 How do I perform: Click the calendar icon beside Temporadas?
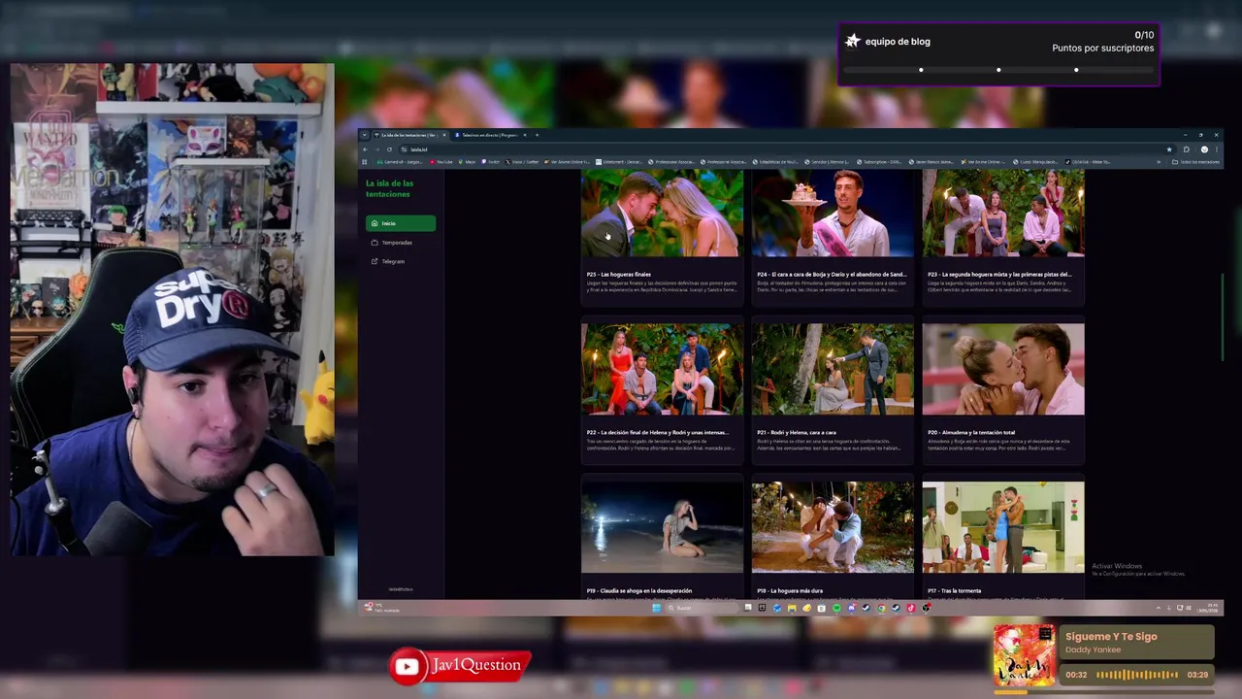coord(375,243)
